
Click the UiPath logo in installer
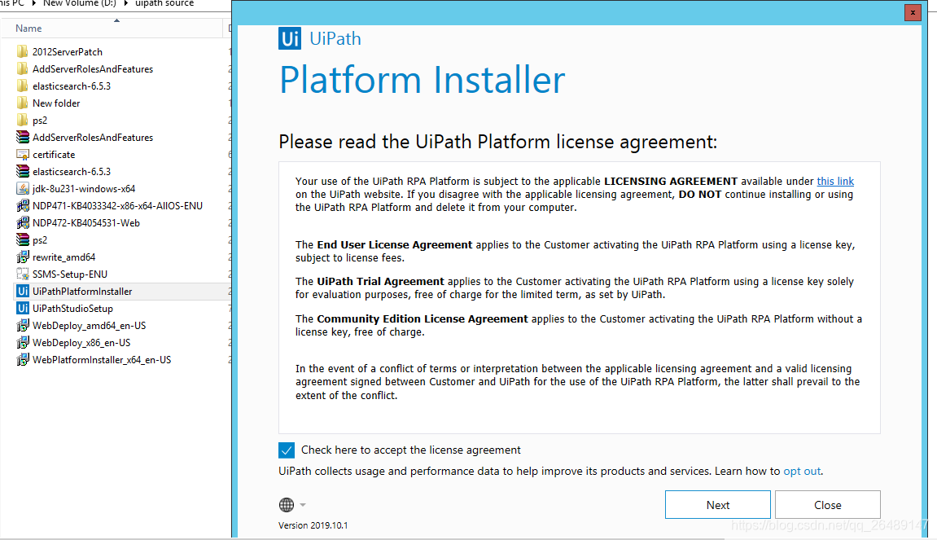290,38
